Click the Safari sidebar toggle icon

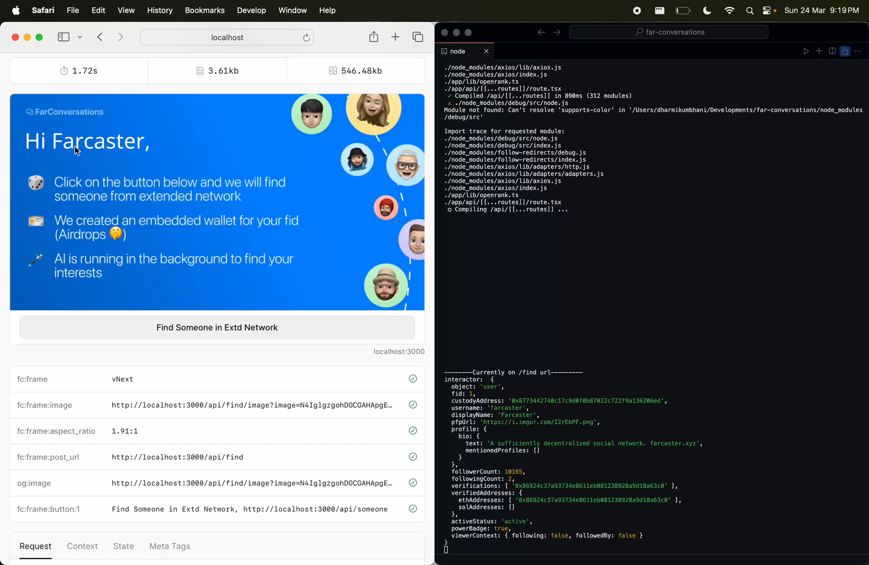(x=63, y=37)
